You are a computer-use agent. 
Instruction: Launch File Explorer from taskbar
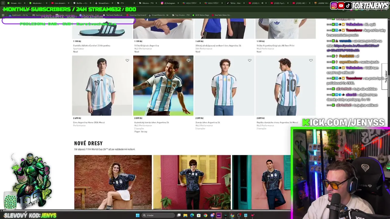pyautogui.click(x=185, y=215)
